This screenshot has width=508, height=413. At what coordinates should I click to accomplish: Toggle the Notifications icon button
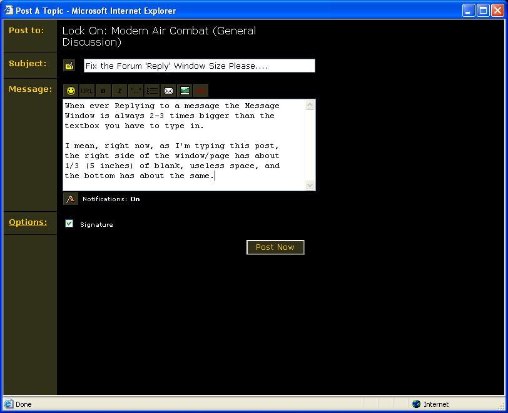point(71,199)
